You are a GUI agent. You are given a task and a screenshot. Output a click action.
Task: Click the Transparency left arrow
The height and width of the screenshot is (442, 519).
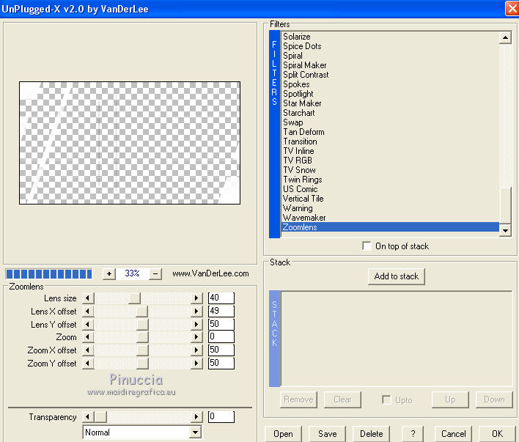[x=89, y=417]
